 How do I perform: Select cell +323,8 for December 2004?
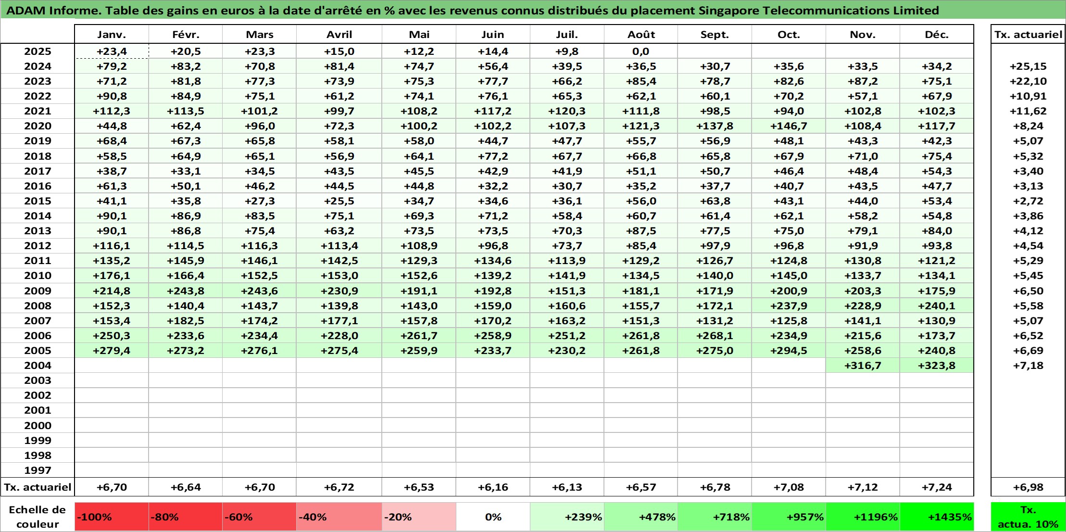(937, 366)
